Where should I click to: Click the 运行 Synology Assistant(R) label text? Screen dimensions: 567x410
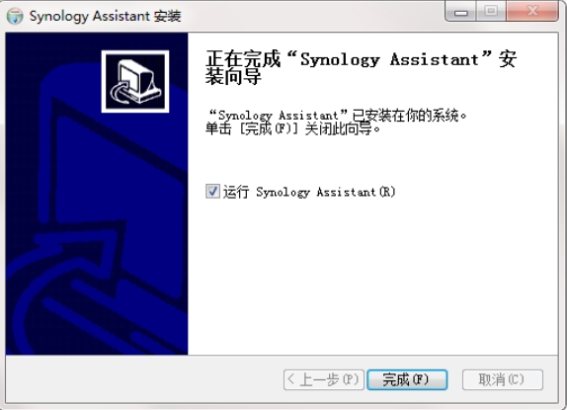point(309,192)
